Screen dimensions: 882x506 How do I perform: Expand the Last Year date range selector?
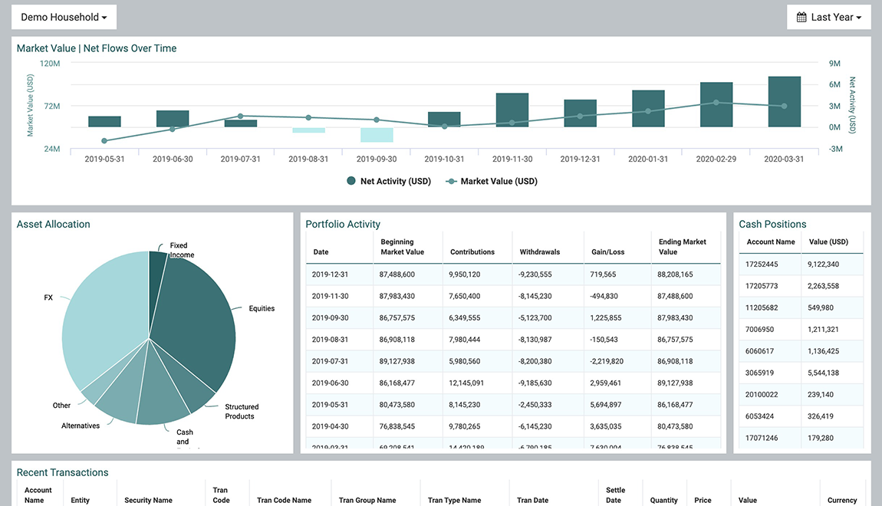click(829, 17)
